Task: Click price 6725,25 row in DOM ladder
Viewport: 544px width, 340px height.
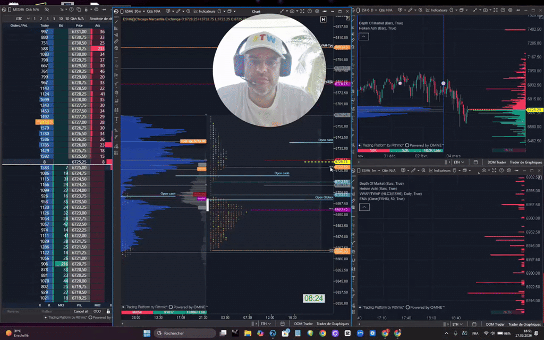Action: tap(79, 161)
